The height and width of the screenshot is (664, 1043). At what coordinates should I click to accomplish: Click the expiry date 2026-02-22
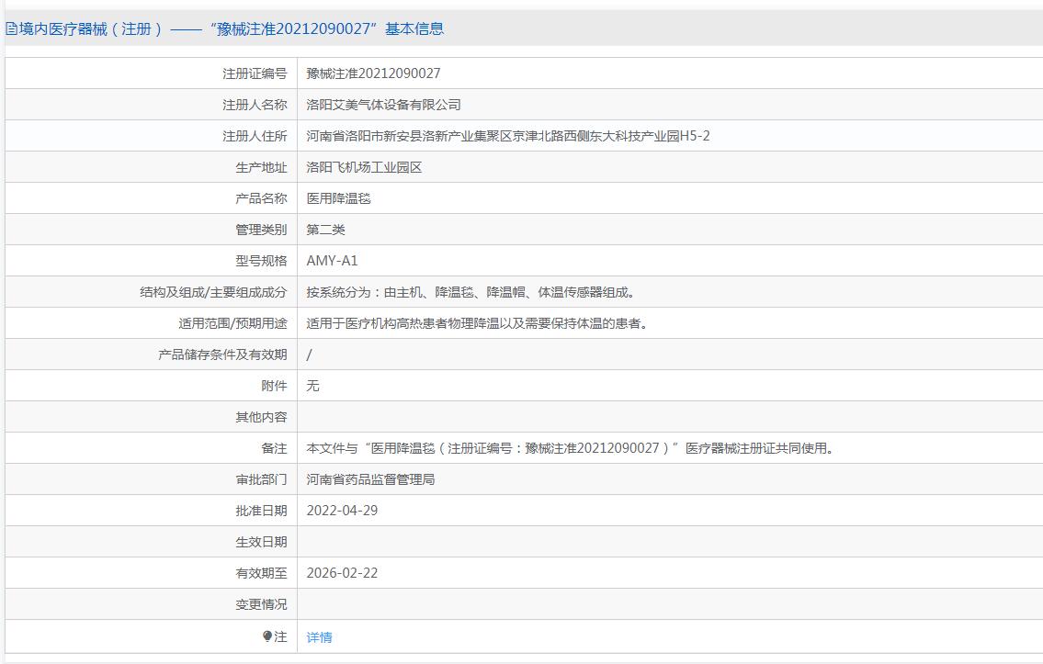pos(342,573)
